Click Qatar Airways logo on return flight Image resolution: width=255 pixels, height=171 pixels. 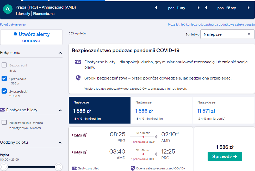point(80,152)
